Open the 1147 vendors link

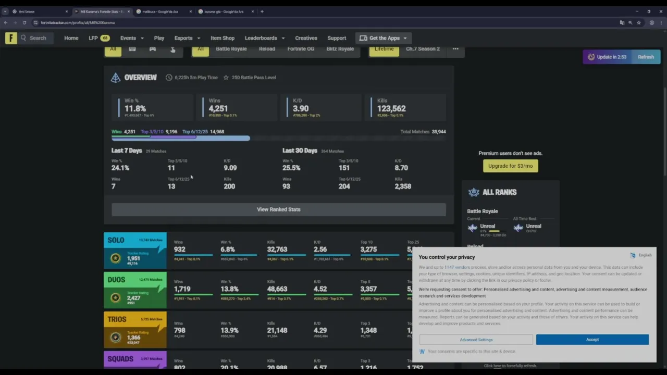[x=457, y=267]
